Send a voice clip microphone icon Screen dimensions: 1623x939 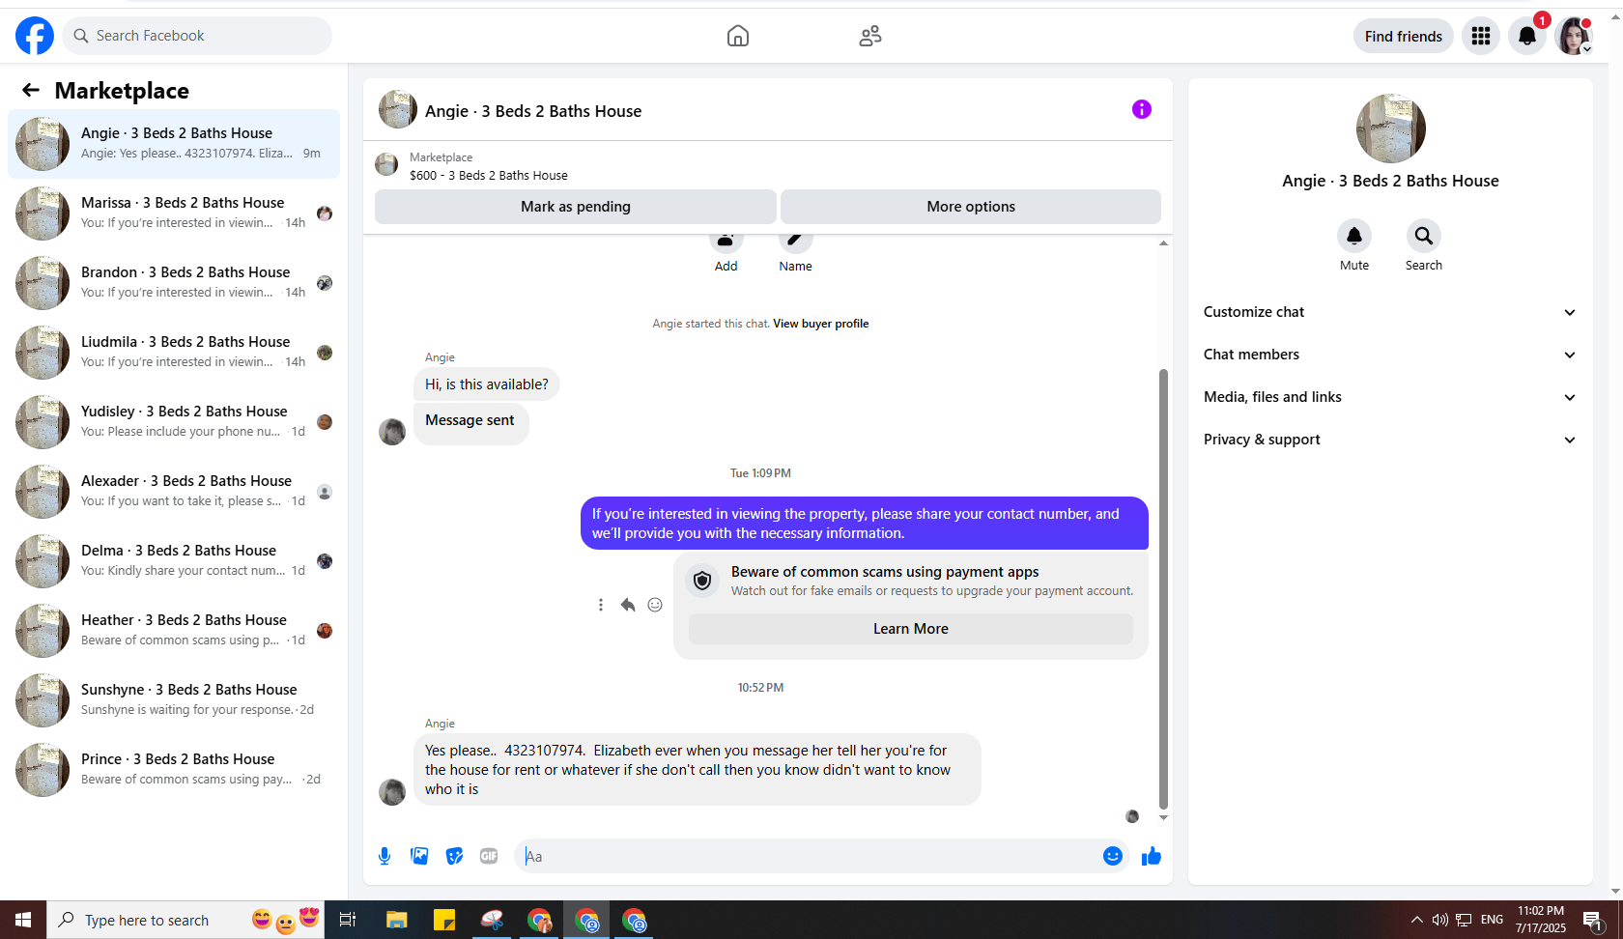384,856
